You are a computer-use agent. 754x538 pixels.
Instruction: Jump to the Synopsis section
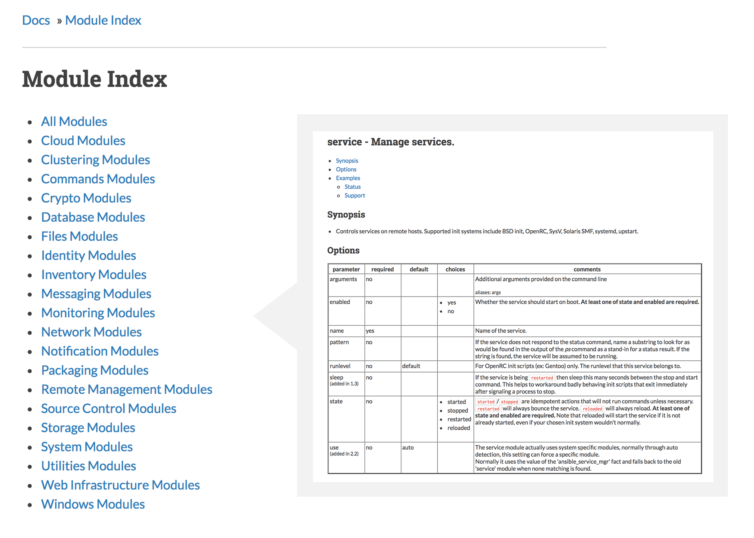[x=347, y=161]
